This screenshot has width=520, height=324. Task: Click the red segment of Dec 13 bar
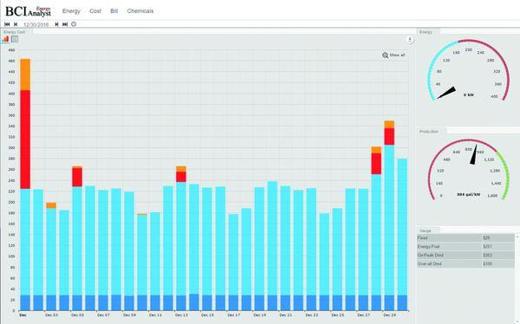[x=181, y=177]
